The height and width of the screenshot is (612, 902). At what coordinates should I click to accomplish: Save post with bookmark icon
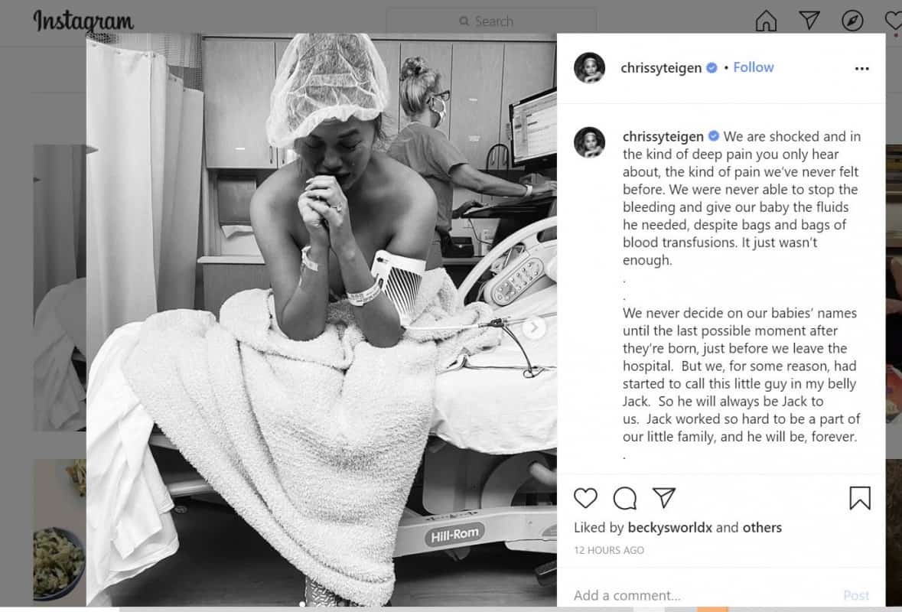tap(860, 498)
